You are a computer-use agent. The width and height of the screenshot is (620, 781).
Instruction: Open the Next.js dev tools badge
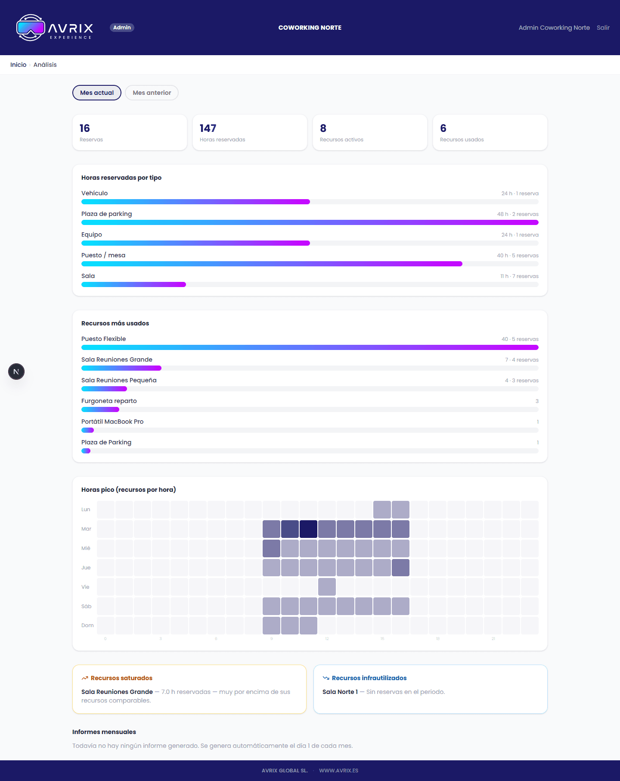16,372
